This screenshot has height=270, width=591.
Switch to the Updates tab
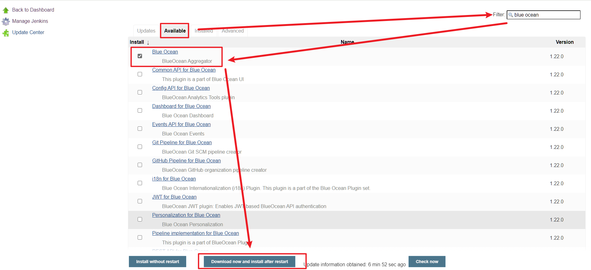point(146,31)
